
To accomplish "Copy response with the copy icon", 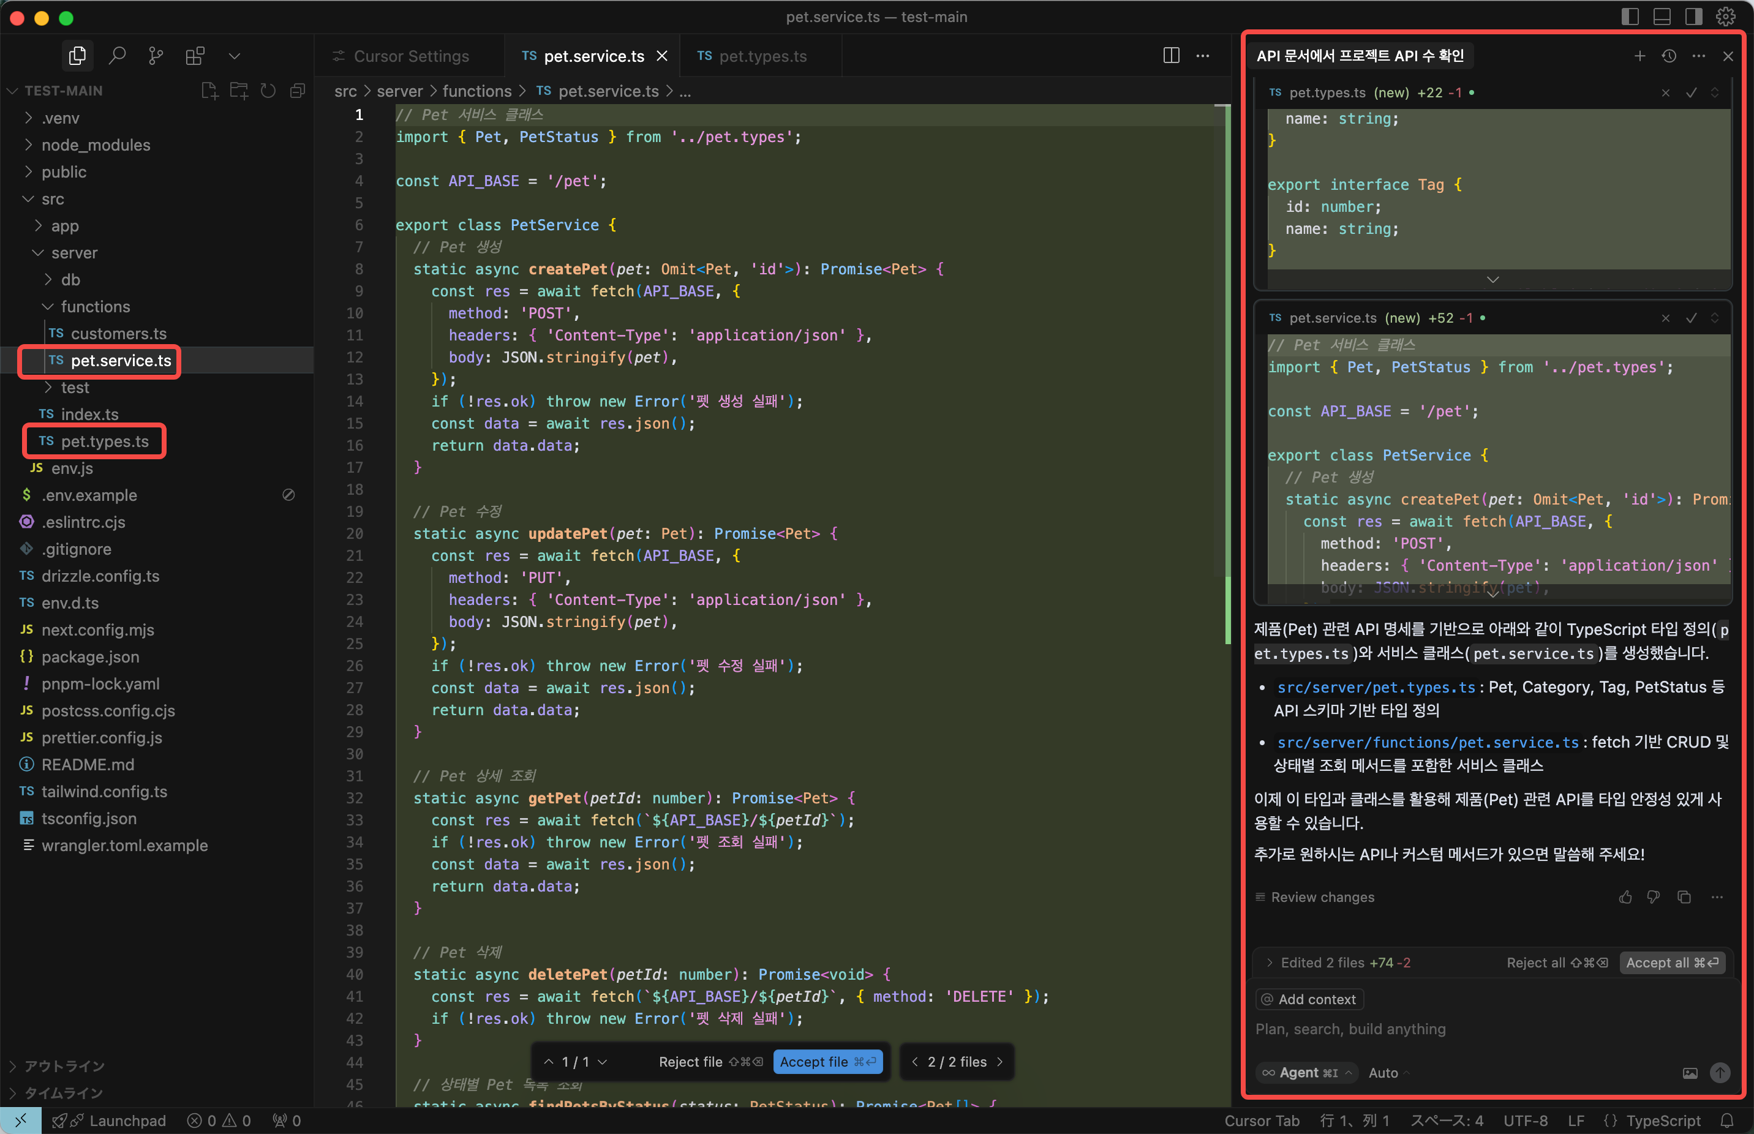I will [x=1684, y=897].
